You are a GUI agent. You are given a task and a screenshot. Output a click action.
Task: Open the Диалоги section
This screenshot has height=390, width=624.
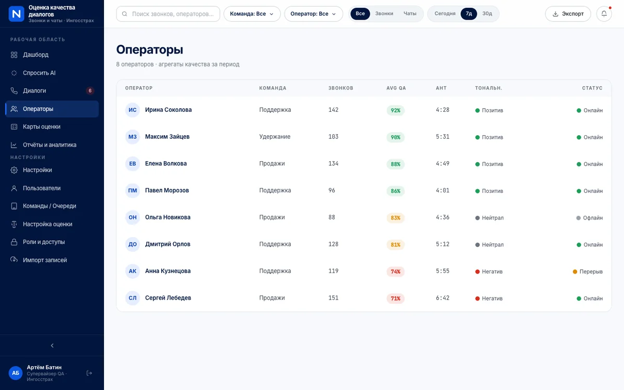(x=52, y=90)
